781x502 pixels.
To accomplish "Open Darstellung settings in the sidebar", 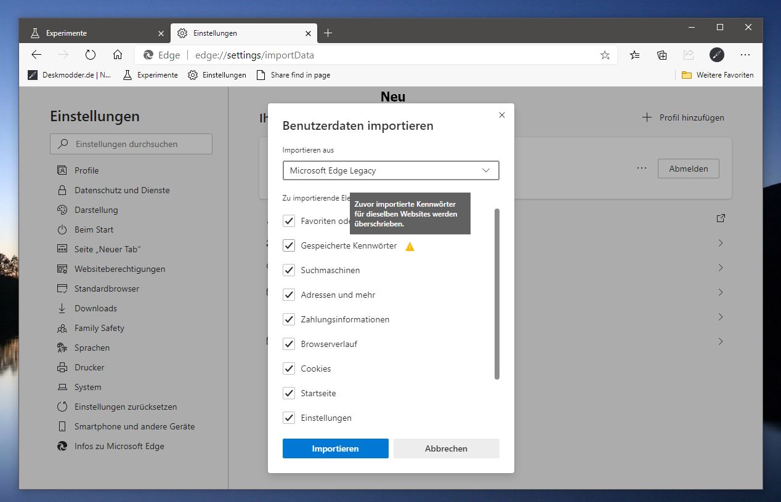I will (x=96, y=210).
